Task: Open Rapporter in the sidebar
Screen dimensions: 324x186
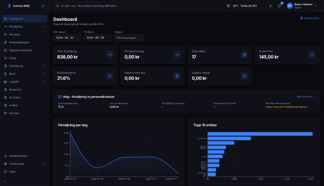Action: click(24, 90)
